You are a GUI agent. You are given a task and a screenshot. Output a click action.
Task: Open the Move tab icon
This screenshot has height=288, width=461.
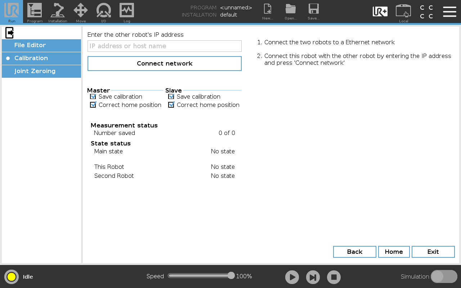[81, 10]
